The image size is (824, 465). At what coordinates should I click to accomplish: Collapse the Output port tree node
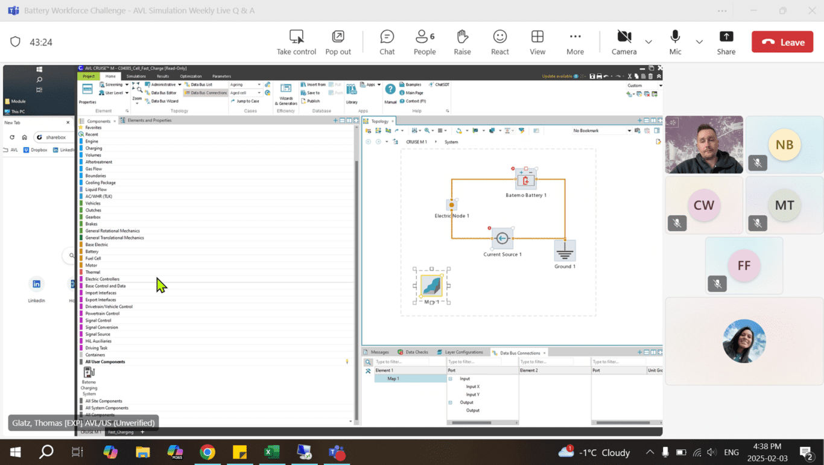[450, 402]
